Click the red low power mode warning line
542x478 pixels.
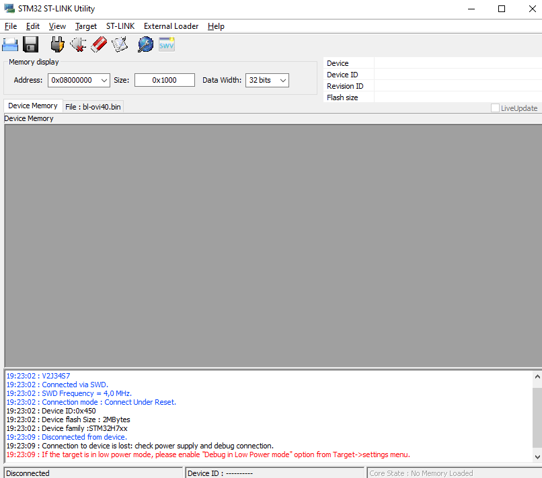point(208,454)
